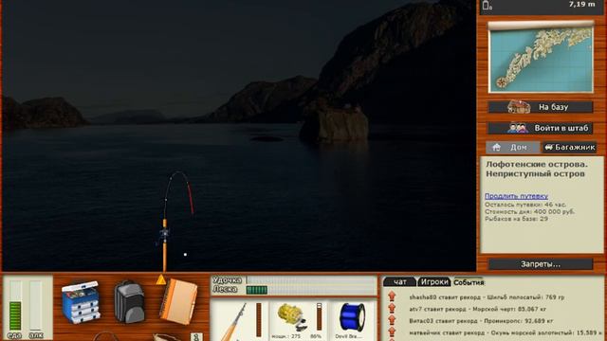Click record trophy icon next to shasha80

(392, 296)
